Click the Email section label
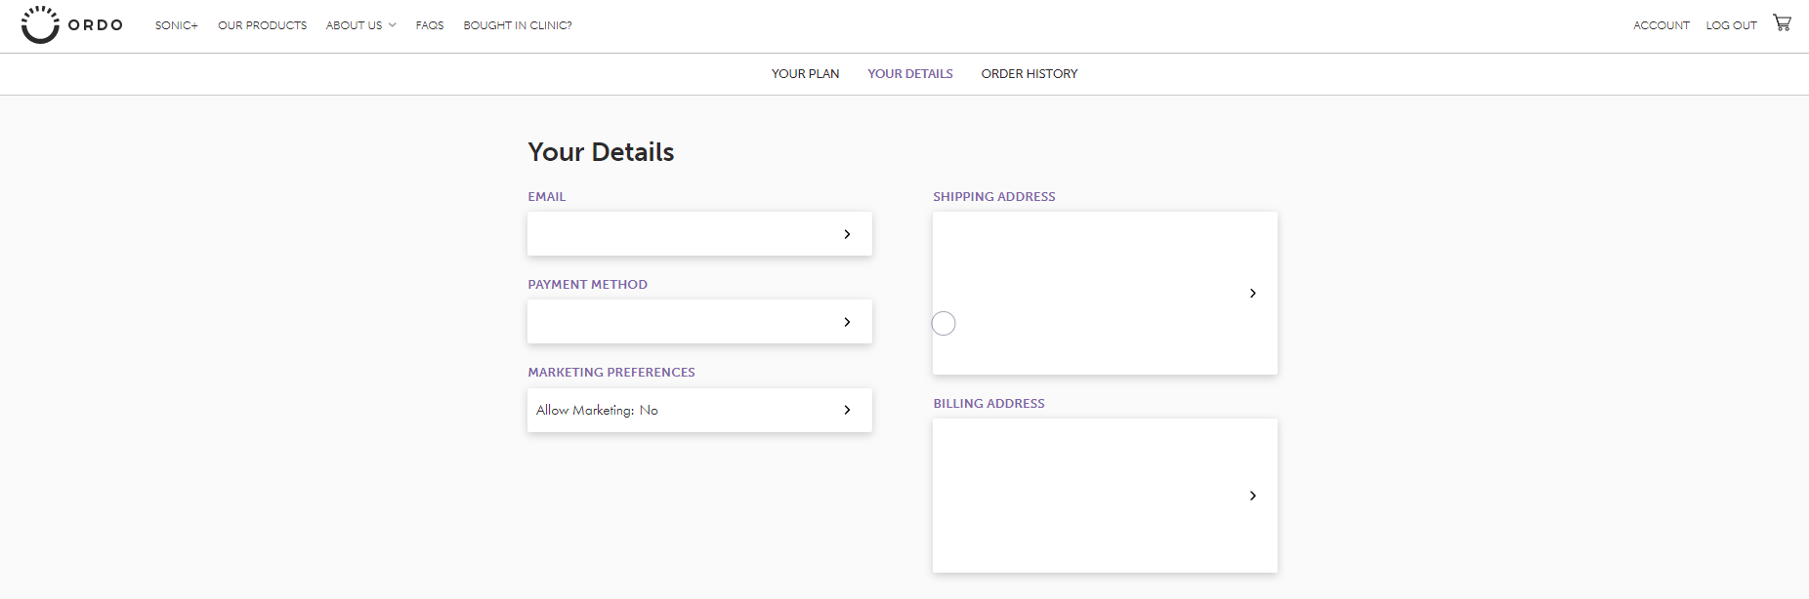1809x599 pixels. click(547, 197)
